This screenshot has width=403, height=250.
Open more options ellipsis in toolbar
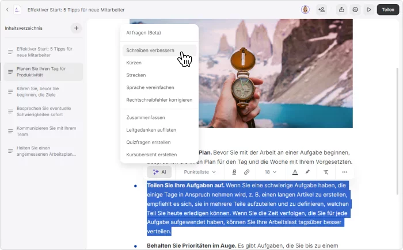[345, 172]
